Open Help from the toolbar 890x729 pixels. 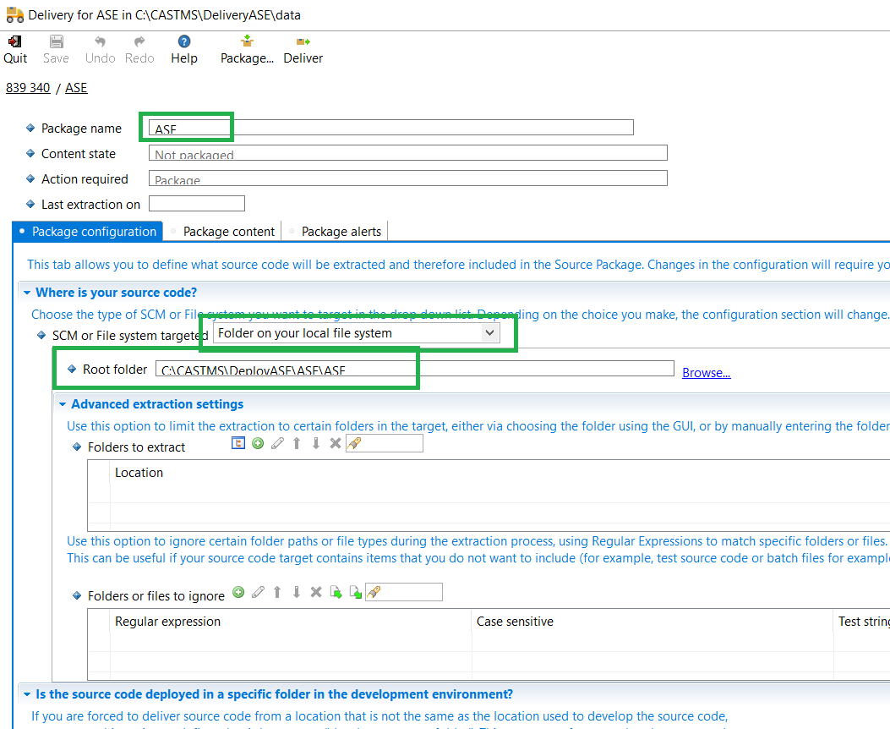point(183,49)
